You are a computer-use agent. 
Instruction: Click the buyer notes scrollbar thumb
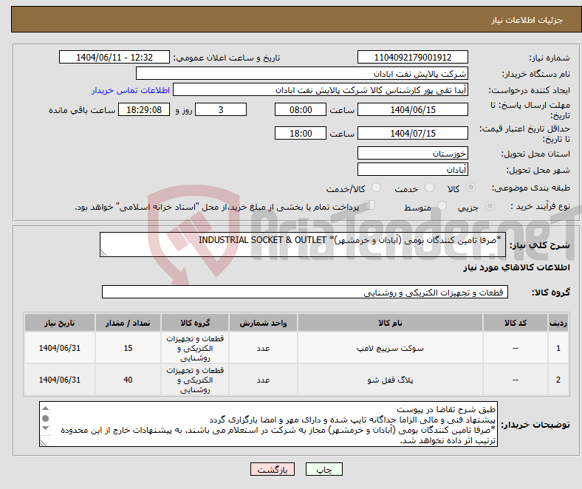coord(45,418)
